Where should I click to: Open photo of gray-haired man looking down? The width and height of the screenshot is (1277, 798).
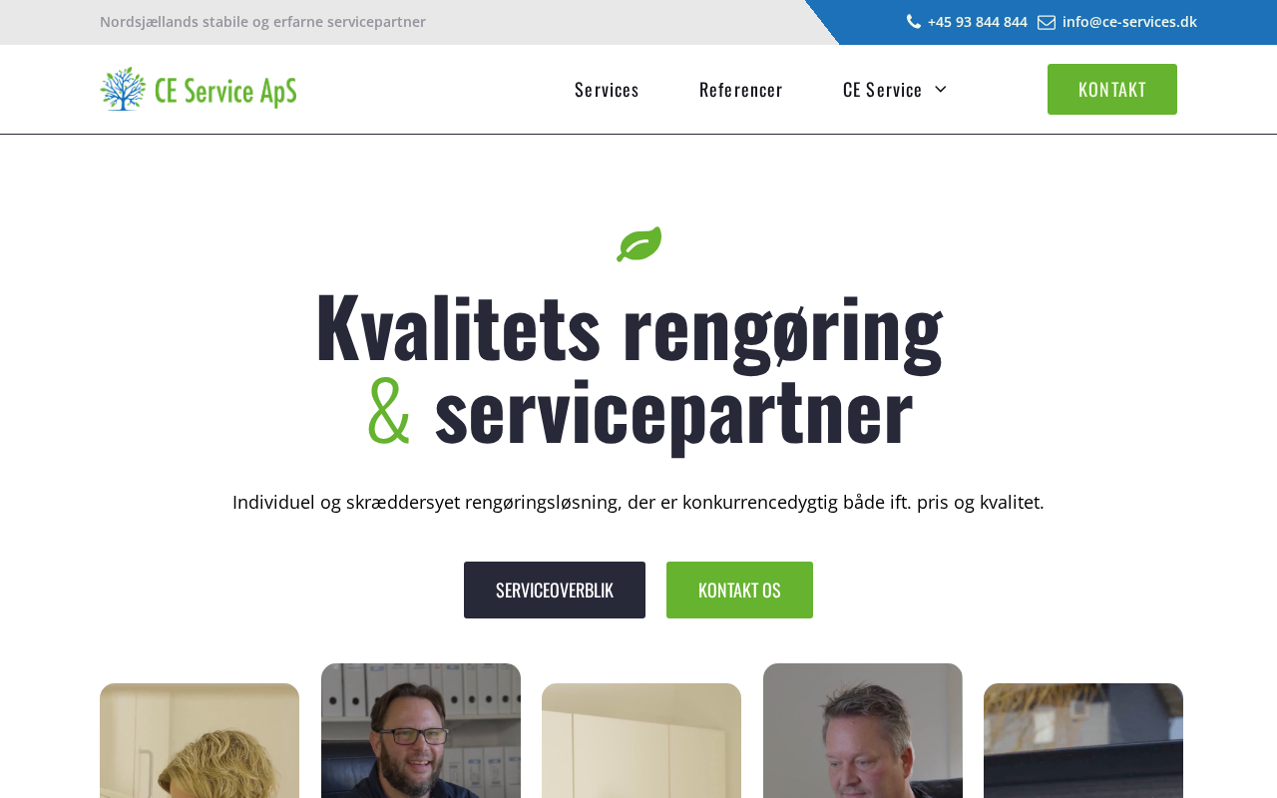coord(863,730)
